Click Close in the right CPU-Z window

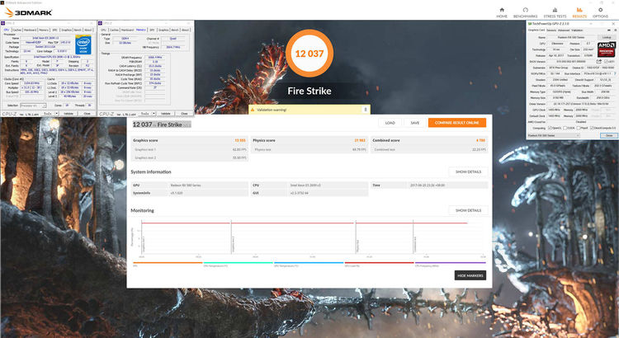(x=184, y=114)
